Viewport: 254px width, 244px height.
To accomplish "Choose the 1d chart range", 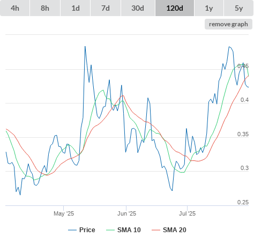I will click(x=76, y=8).
